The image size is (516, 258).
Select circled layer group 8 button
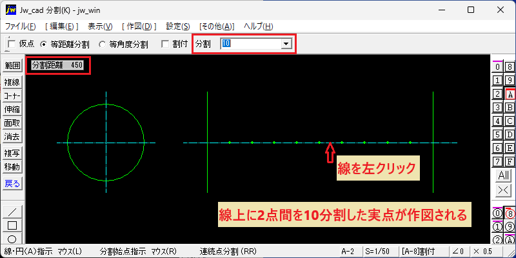click(x=510, y=213)
